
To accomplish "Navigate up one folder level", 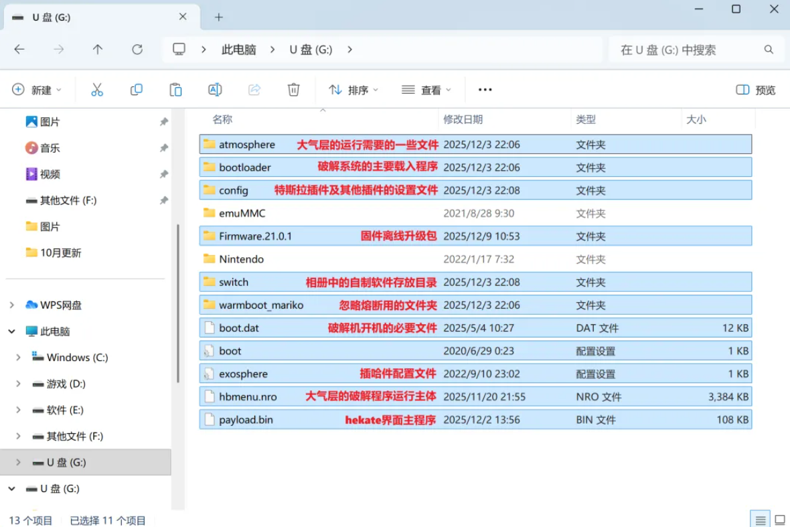I will click(x=97, y=49).
